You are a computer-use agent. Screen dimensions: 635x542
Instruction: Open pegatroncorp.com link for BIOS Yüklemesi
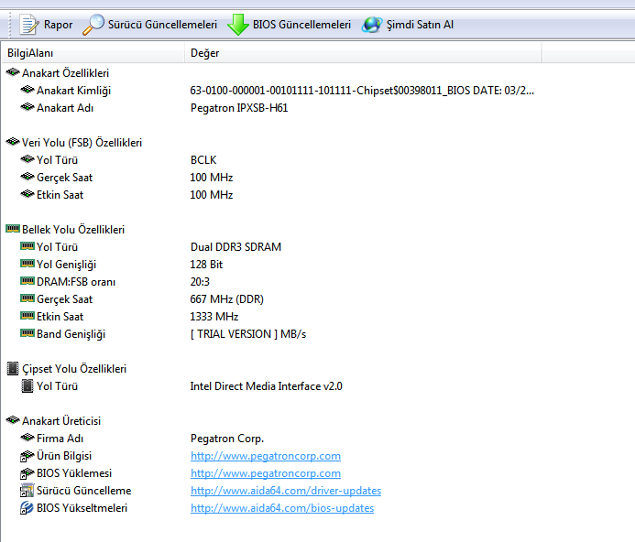point(266,473)
